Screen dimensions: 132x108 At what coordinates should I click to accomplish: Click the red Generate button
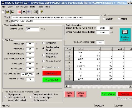[52, 73]
